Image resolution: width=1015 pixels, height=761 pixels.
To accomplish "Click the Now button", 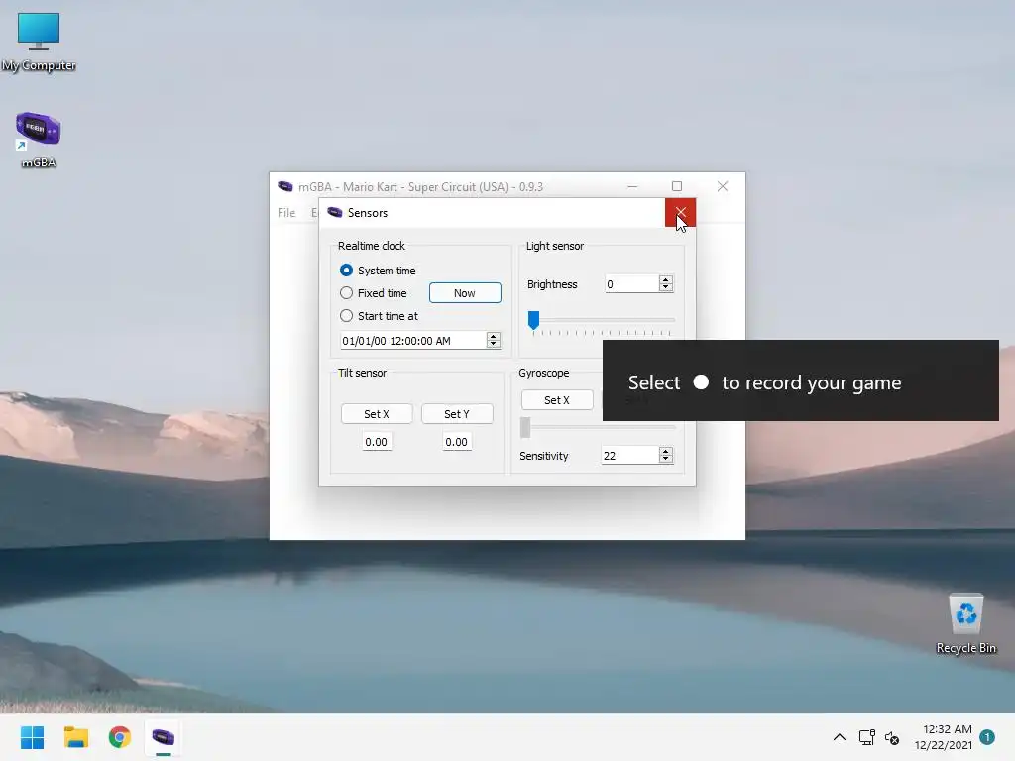I will (x=465, y=293).
